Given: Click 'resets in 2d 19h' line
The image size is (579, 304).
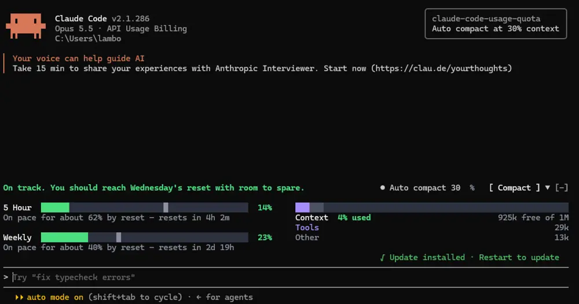Looking at the screenshot, I should pos(196,247).
